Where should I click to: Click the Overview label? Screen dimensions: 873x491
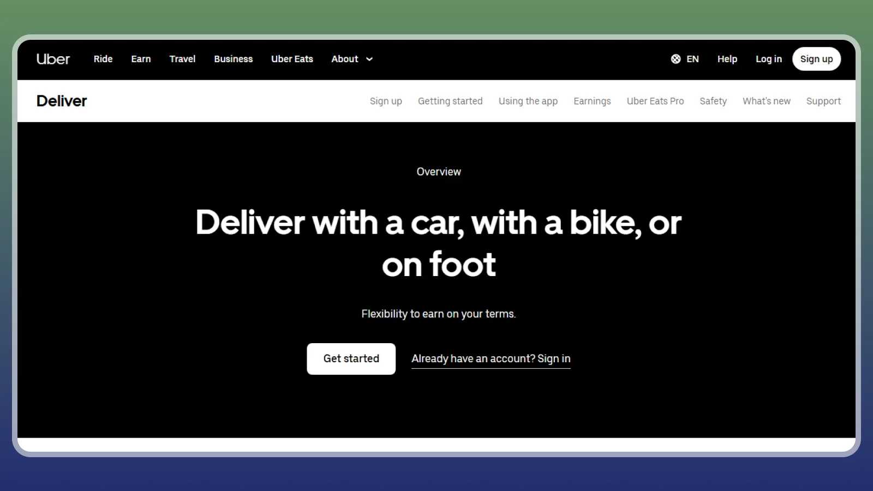(x=439, y=171)
